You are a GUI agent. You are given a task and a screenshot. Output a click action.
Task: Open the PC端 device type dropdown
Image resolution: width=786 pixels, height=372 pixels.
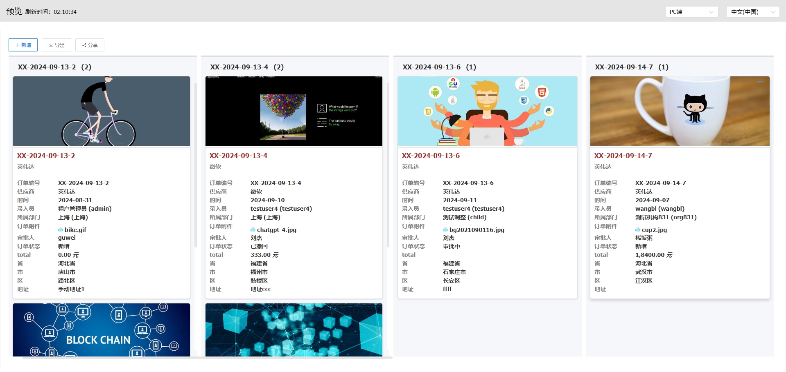(691, 12)
